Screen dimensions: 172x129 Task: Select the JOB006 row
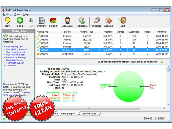click(x=103, y=54)
